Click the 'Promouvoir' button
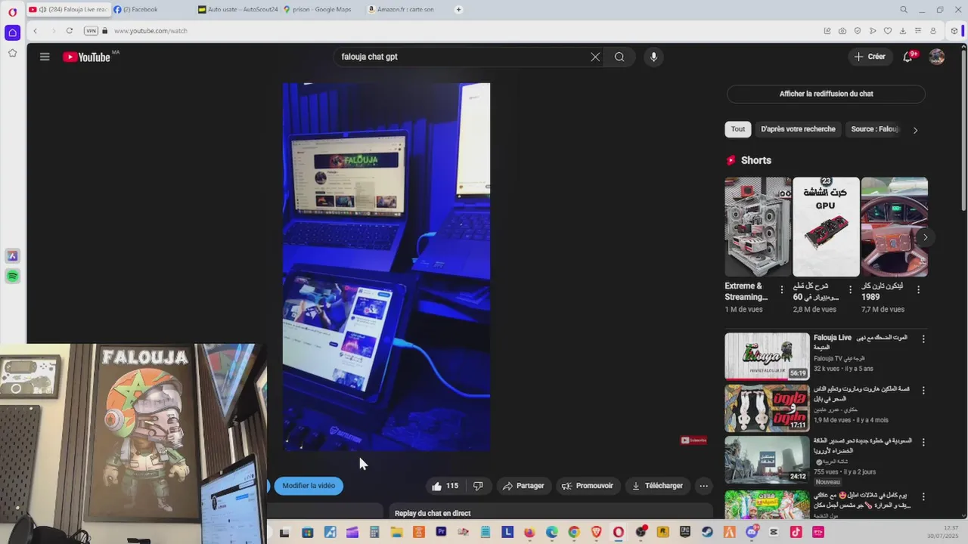The image size is (968, 544). click(588, 486)
